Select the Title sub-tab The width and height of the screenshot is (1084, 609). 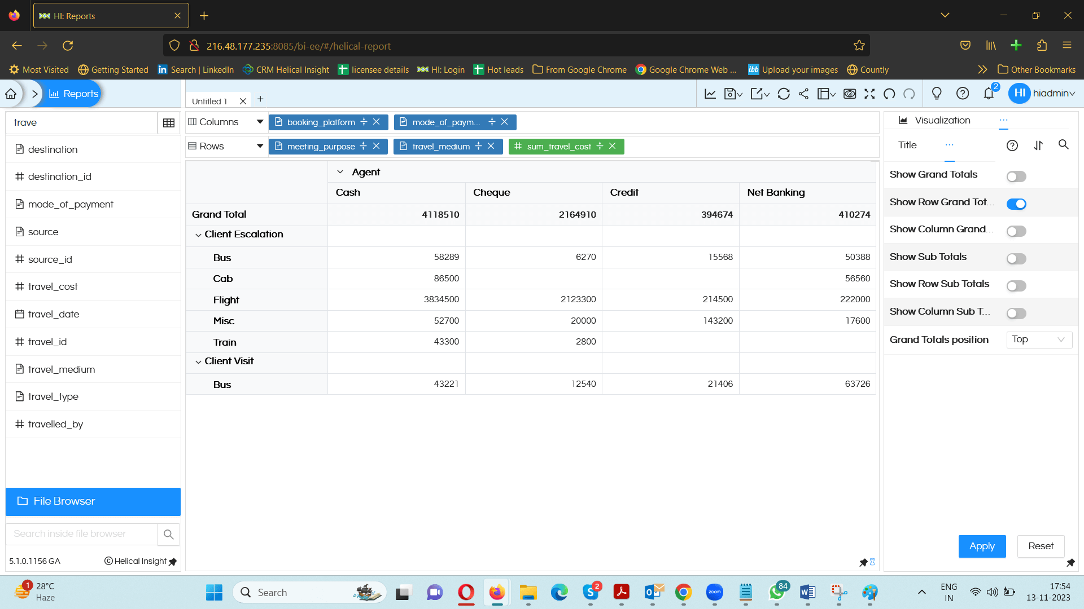907,145
